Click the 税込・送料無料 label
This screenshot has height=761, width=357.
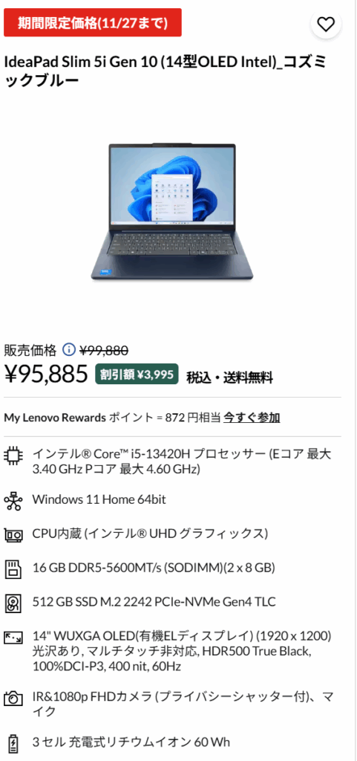point(229,377)
